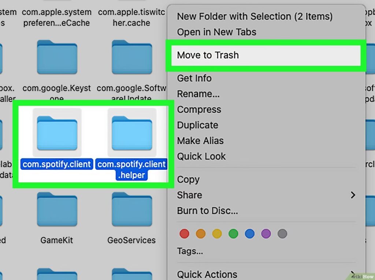Select the com.spotify.client.helper folder icon
The image size is (375, 280).
[x=131, y=132]
